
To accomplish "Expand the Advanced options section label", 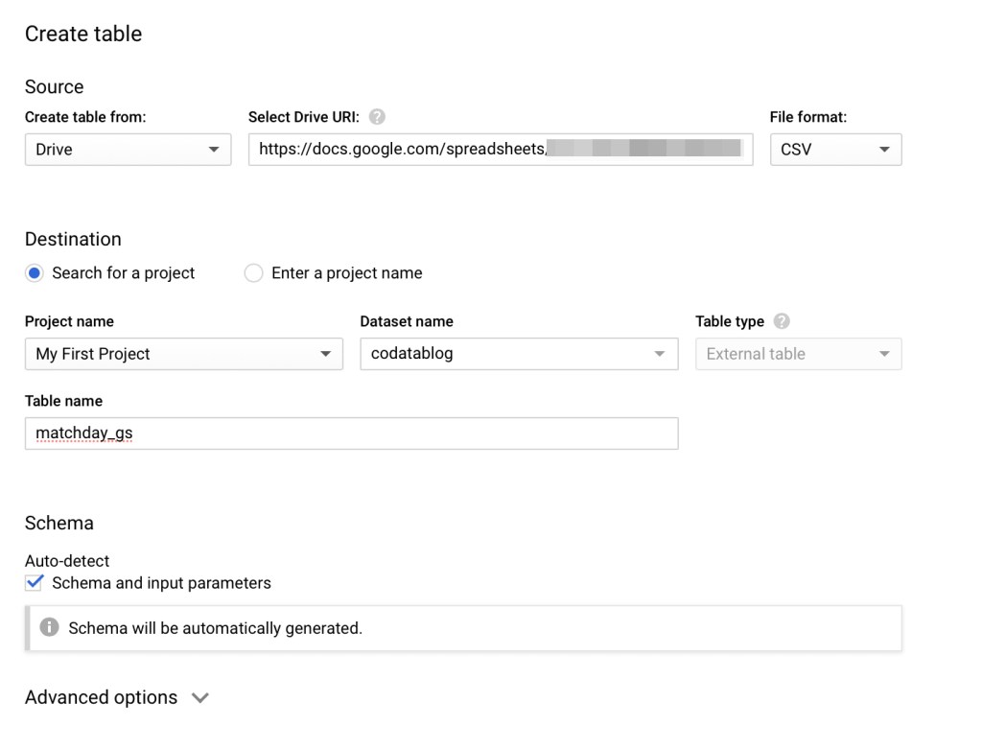I will pyautogui.click(x=101, y=697).
